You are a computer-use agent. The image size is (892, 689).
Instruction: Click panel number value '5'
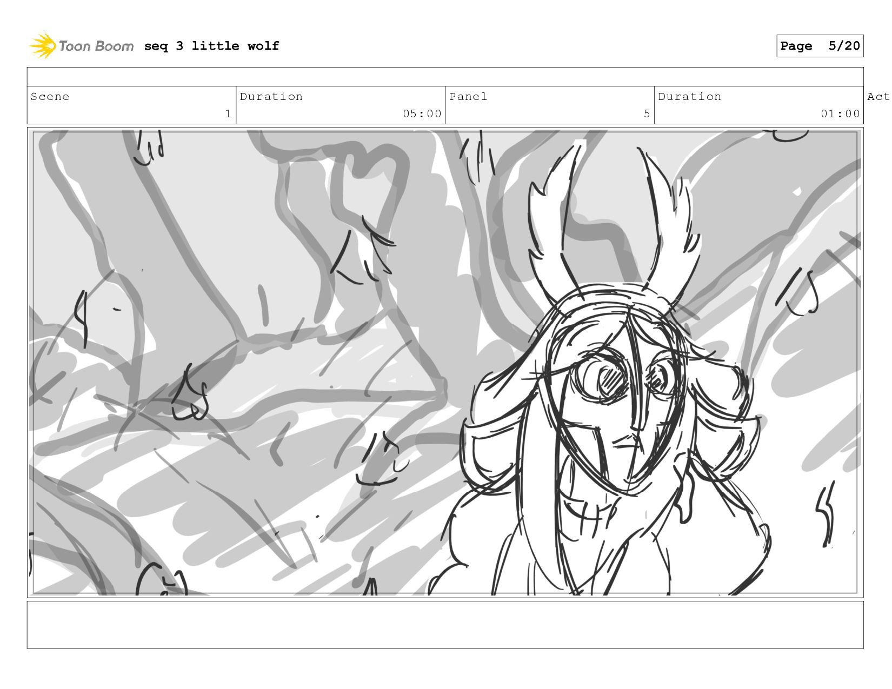[647, 113]
